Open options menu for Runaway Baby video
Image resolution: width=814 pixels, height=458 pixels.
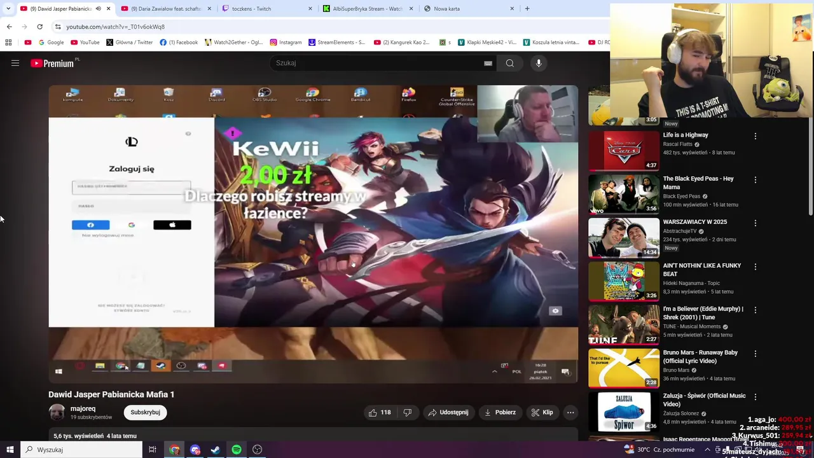pos(755,354)
